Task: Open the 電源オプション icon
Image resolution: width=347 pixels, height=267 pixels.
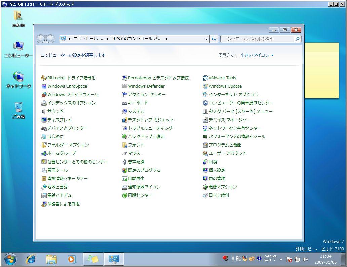Action: [x=205, y=187]
